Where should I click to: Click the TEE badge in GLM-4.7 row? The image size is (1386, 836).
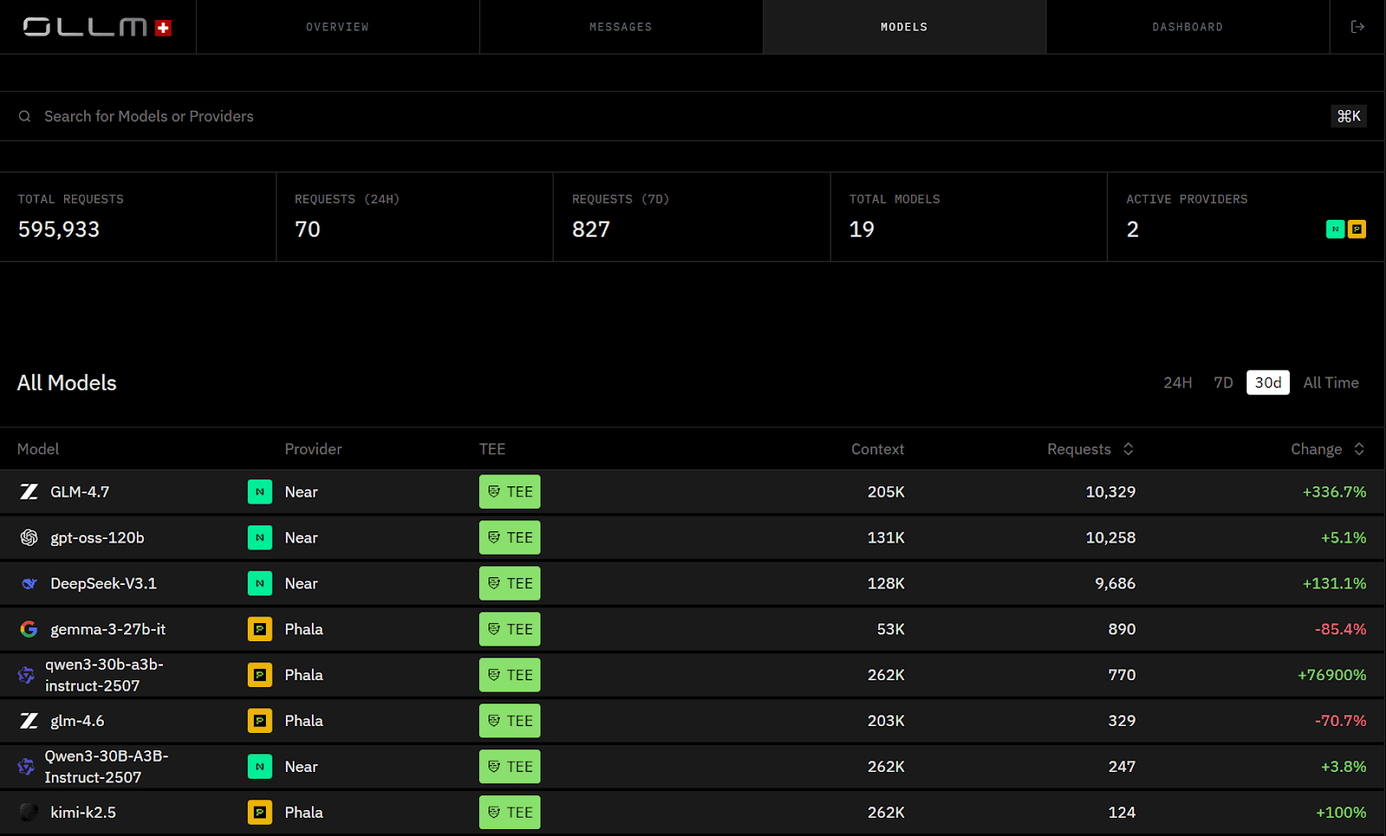click(509, 492)
